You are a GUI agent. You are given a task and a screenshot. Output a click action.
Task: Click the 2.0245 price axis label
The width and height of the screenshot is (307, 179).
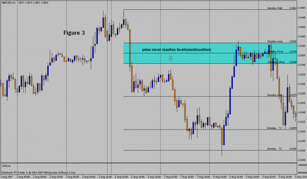coord(302,113)
